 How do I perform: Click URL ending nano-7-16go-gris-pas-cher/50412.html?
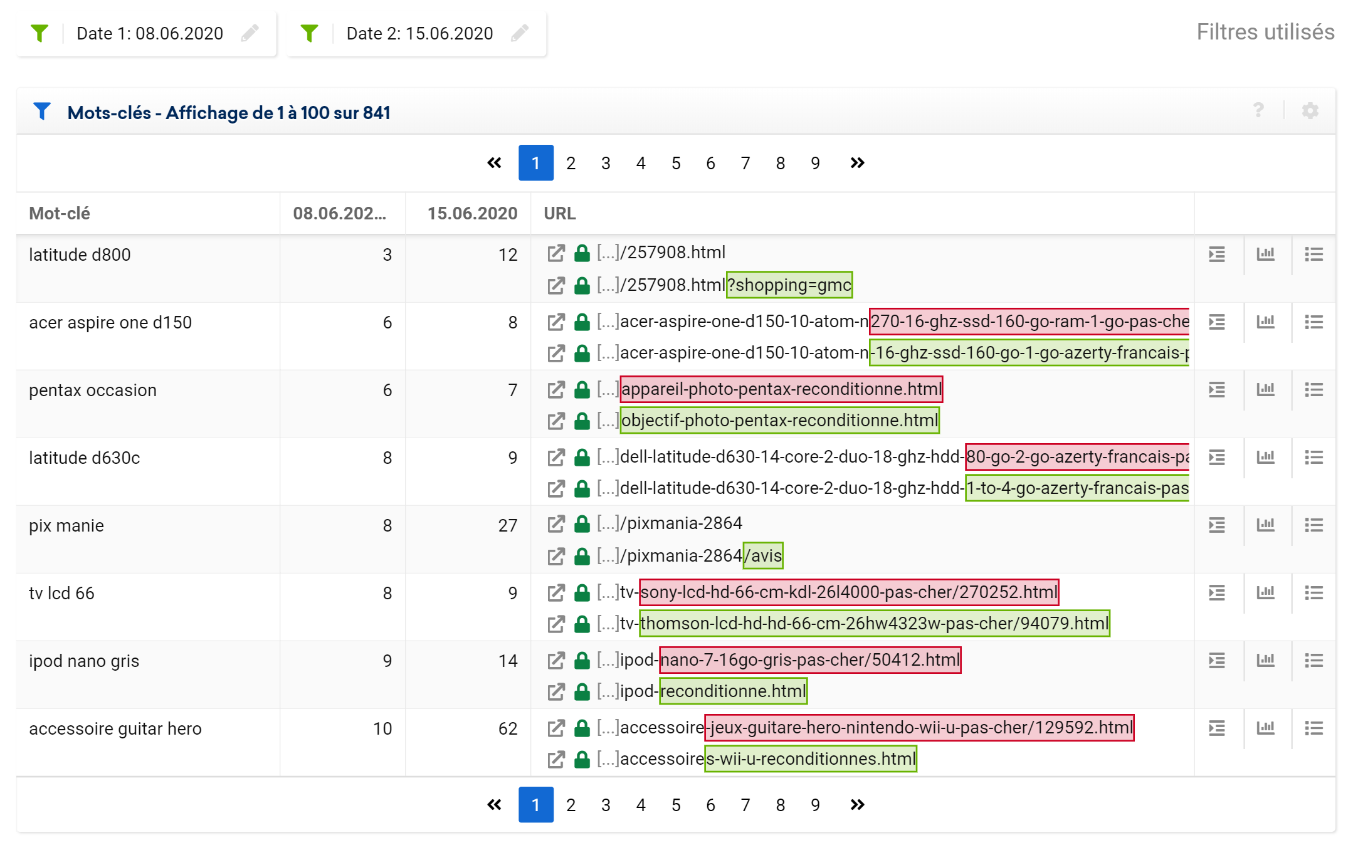click(x=778, y=659)
